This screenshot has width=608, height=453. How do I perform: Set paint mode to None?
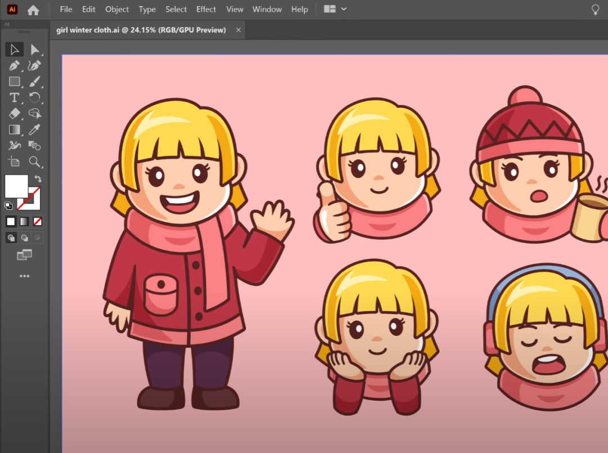[38, 221]
